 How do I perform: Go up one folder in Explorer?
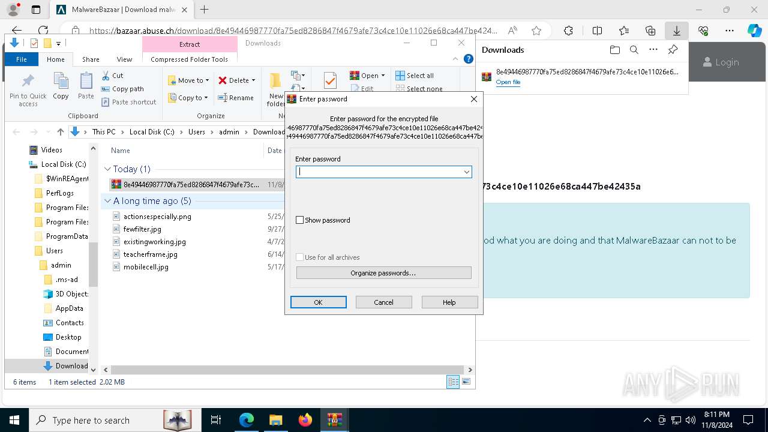60,132
